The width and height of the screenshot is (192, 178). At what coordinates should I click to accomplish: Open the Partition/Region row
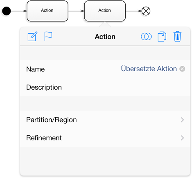point(105,120)
